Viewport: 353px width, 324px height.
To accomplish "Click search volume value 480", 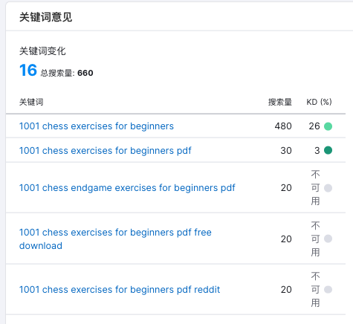I will pos(283,126).
